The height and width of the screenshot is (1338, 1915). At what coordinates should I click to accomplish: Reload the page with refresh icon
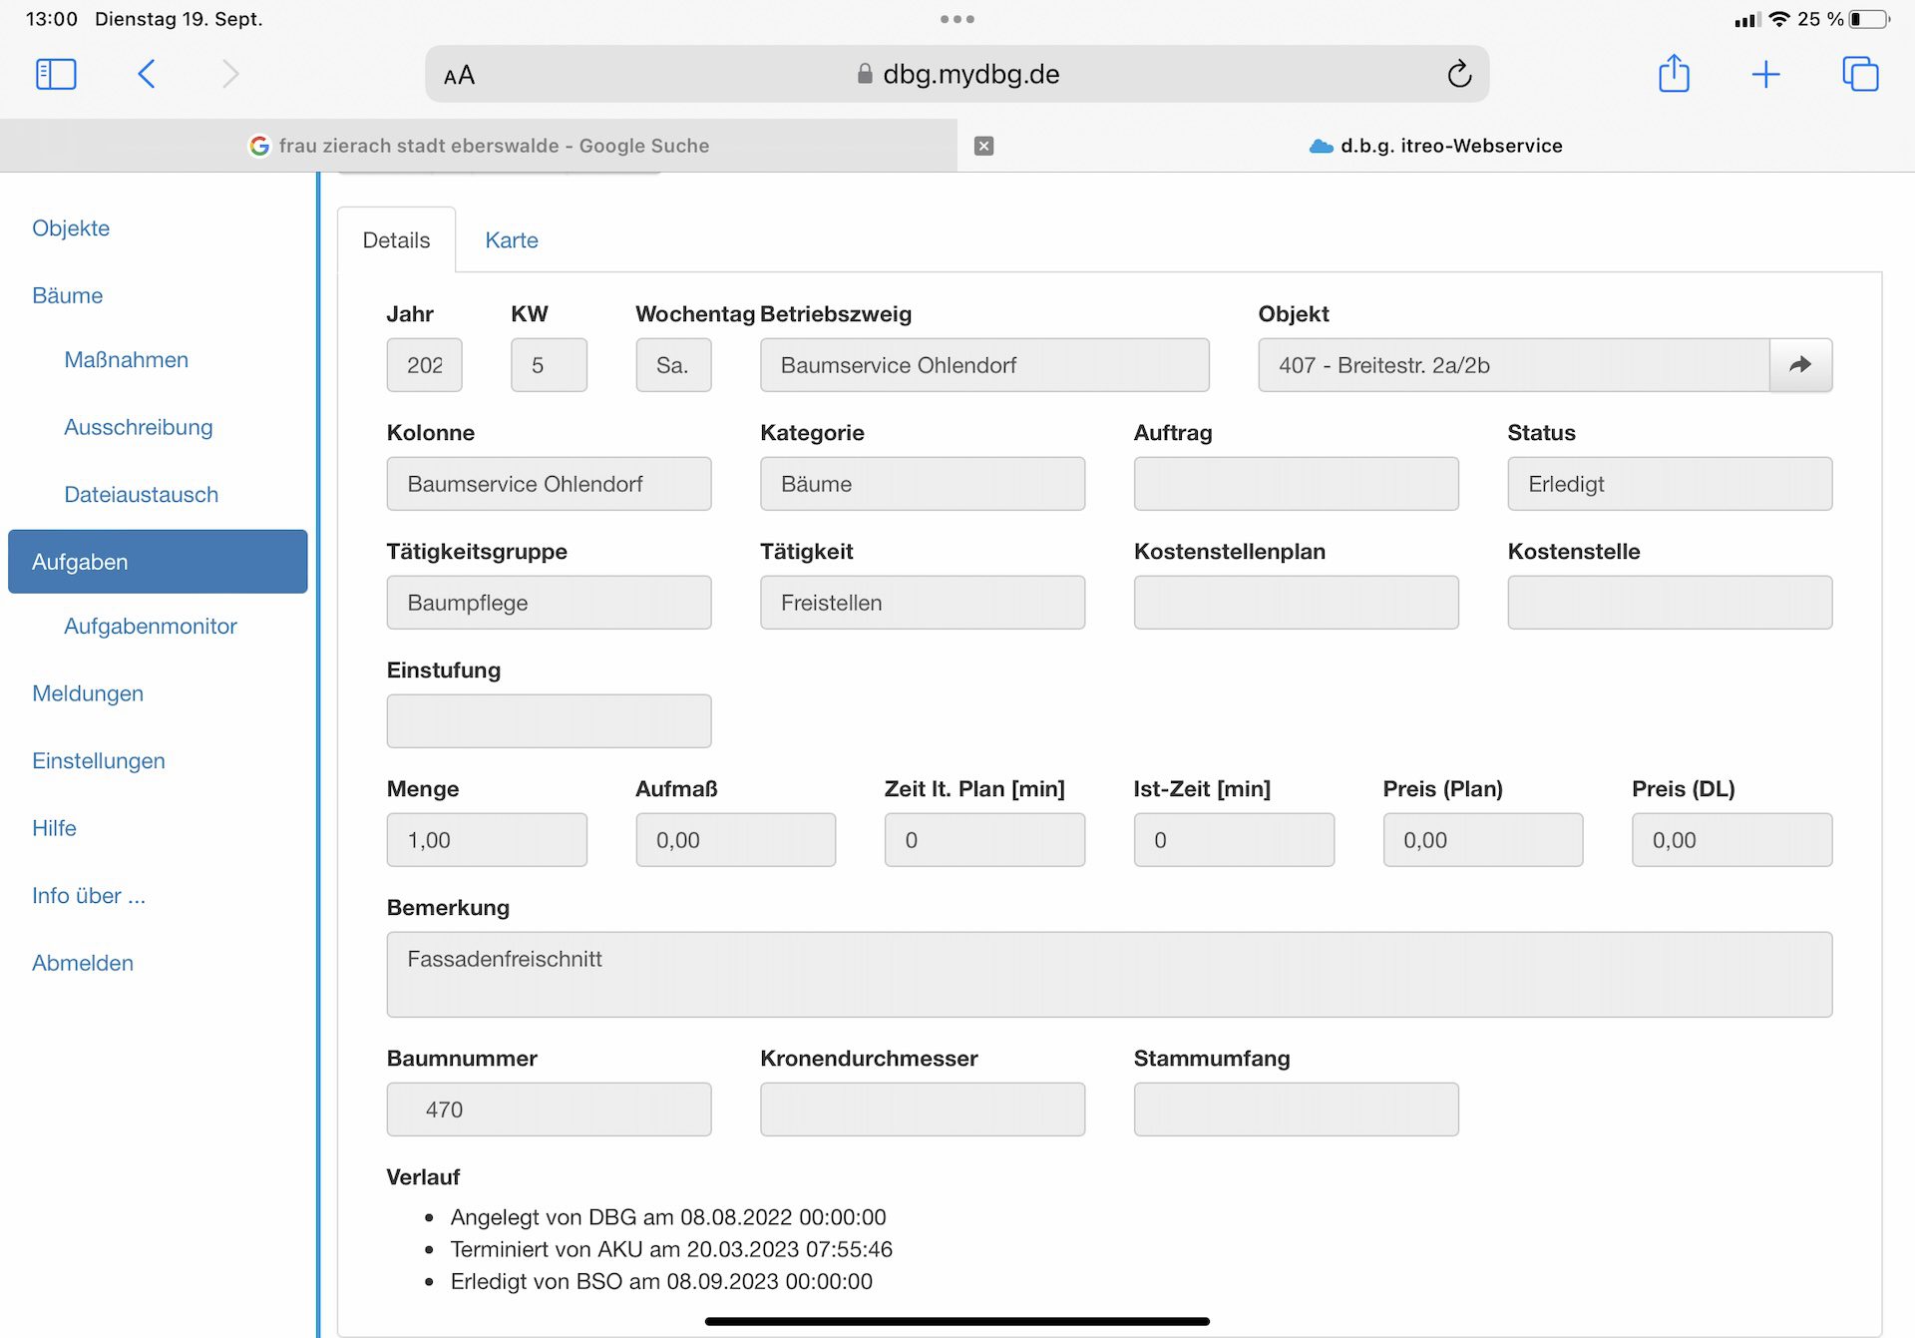click(x=1458, y=74)
